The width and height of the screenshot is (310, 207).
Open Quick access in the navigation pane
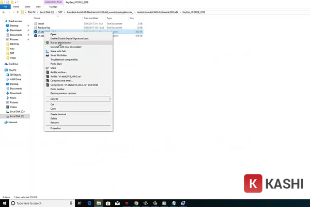[15, 21]
